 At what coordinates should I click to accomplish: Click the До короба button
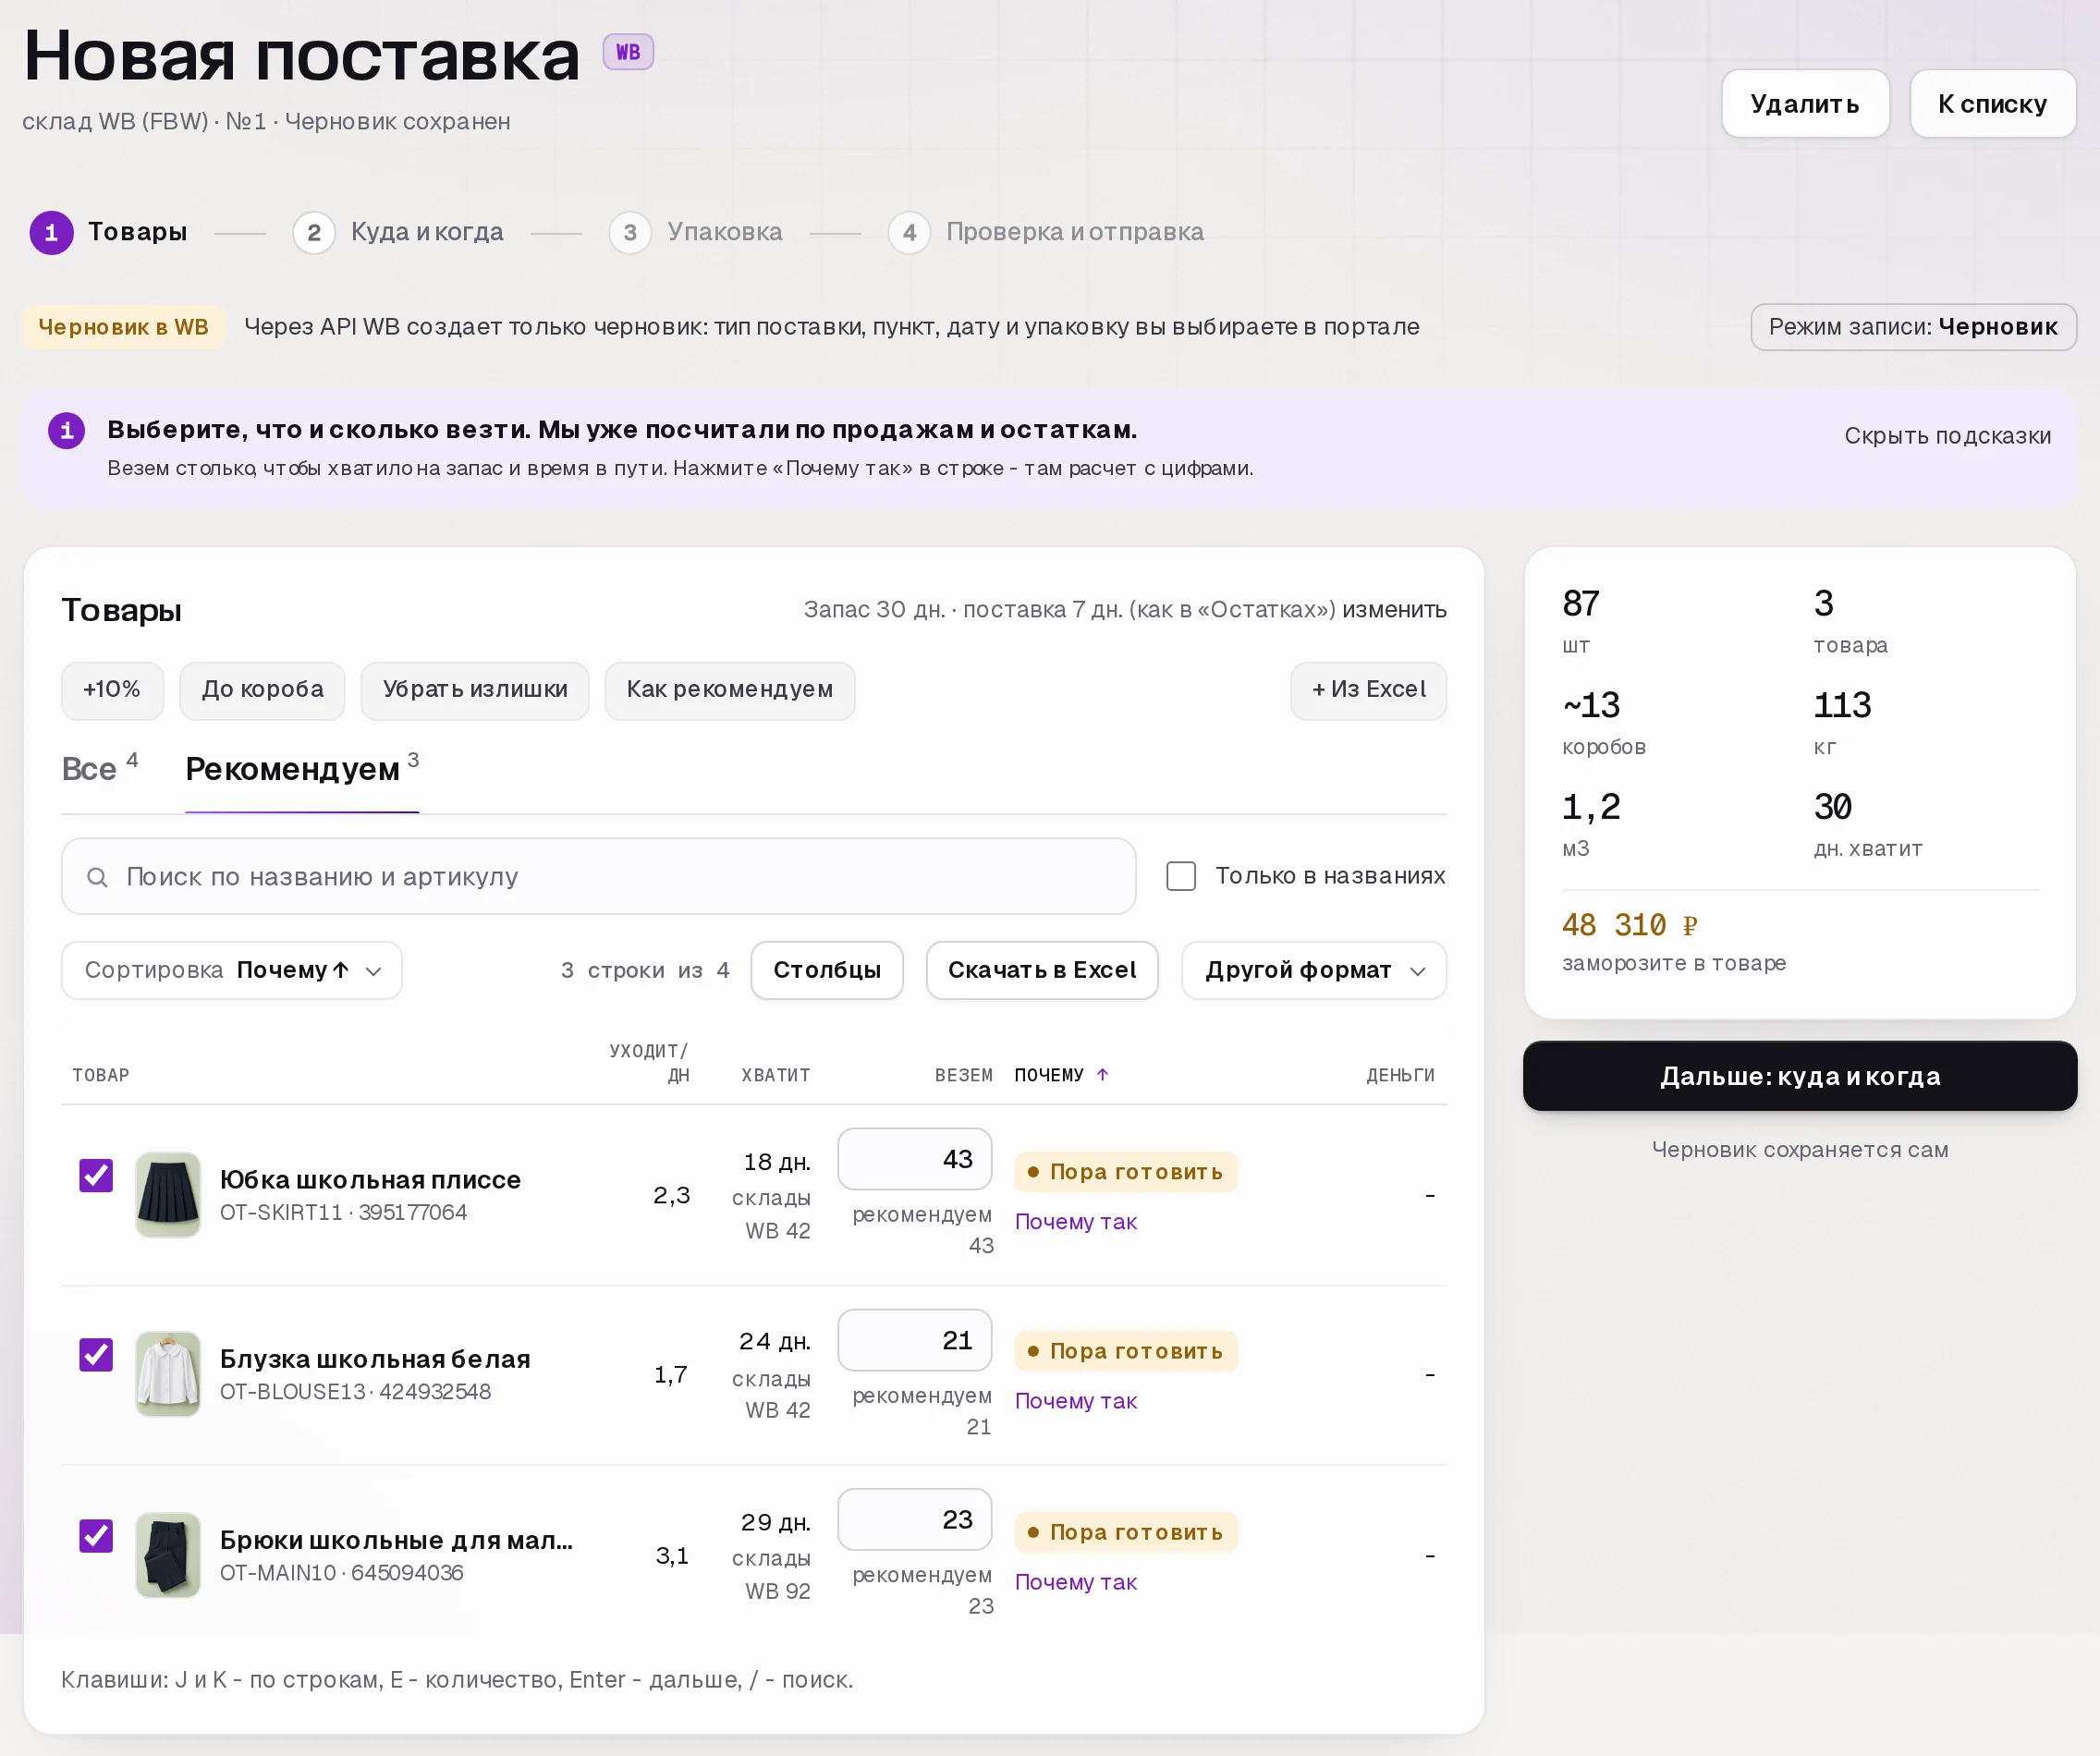pyautogui.click(x=262, y=690)
